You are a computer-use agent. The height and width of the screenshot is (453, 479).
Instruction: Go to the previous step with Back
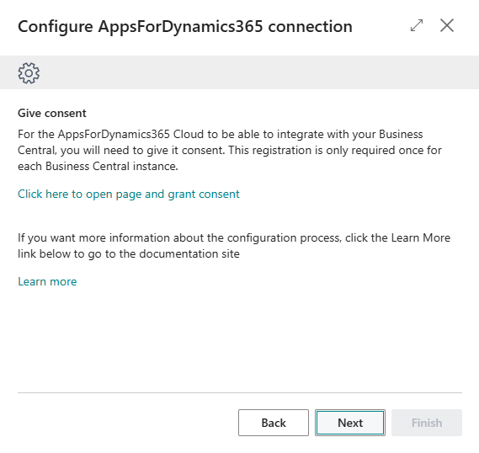click(274, 423)
